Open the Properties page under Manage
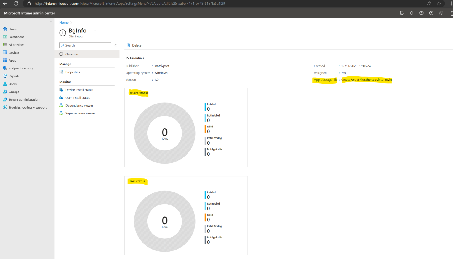The height and width of the screenshot is (259, 453). click(x=72, y=72)
